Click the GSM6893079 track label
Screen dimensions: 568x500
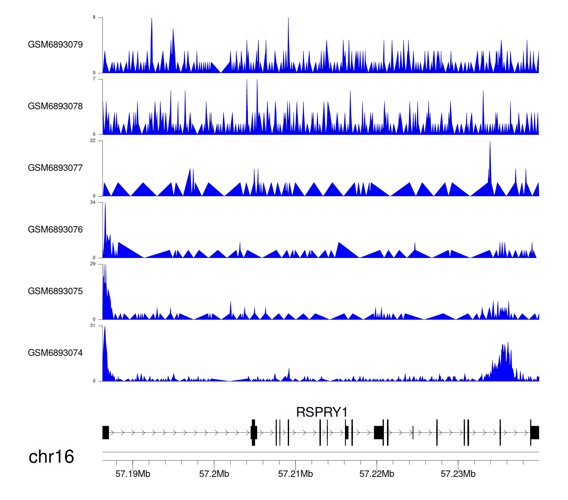coord(55,45)
